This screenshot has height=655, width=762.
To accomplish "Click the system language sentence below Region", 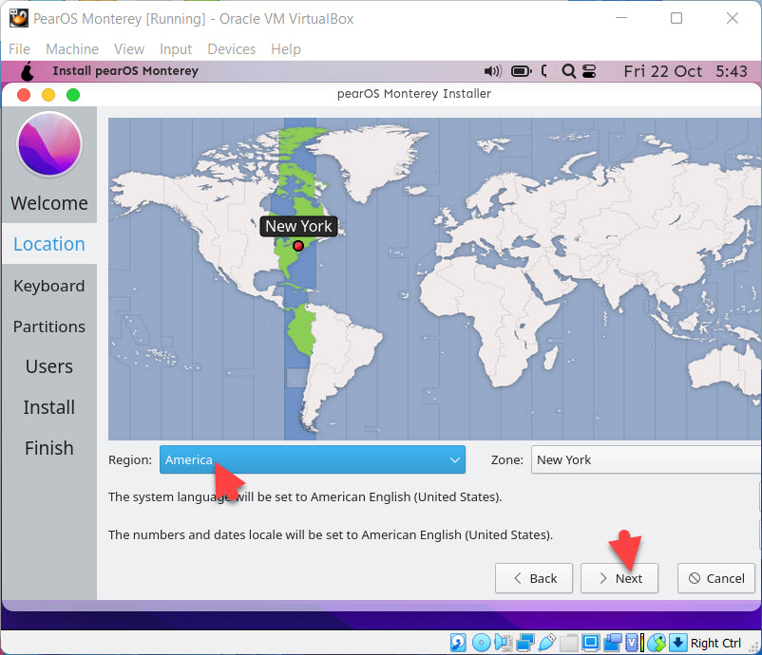I will pyautogui.click(x=305, y=496).
